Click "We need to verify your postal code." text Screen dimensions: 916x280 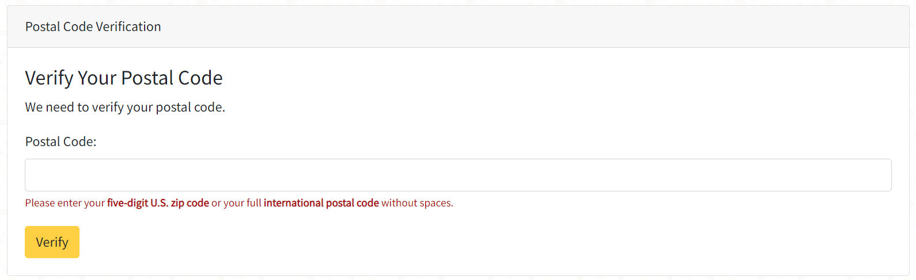[125, 107]
